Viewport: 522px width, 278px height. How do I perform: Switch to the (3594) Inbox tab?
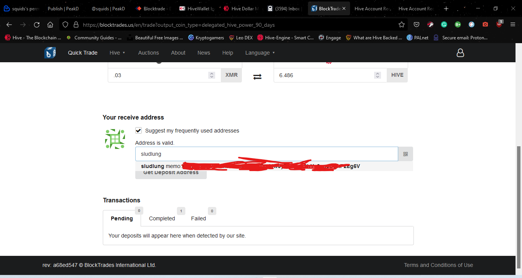pyautogui.click(x=285, y=8)
